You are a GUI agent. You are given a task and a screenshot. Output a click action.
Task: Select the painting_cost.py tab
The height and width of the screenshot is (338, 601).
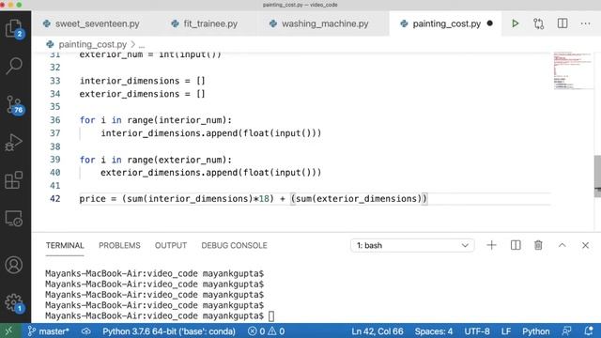(444, 23)
